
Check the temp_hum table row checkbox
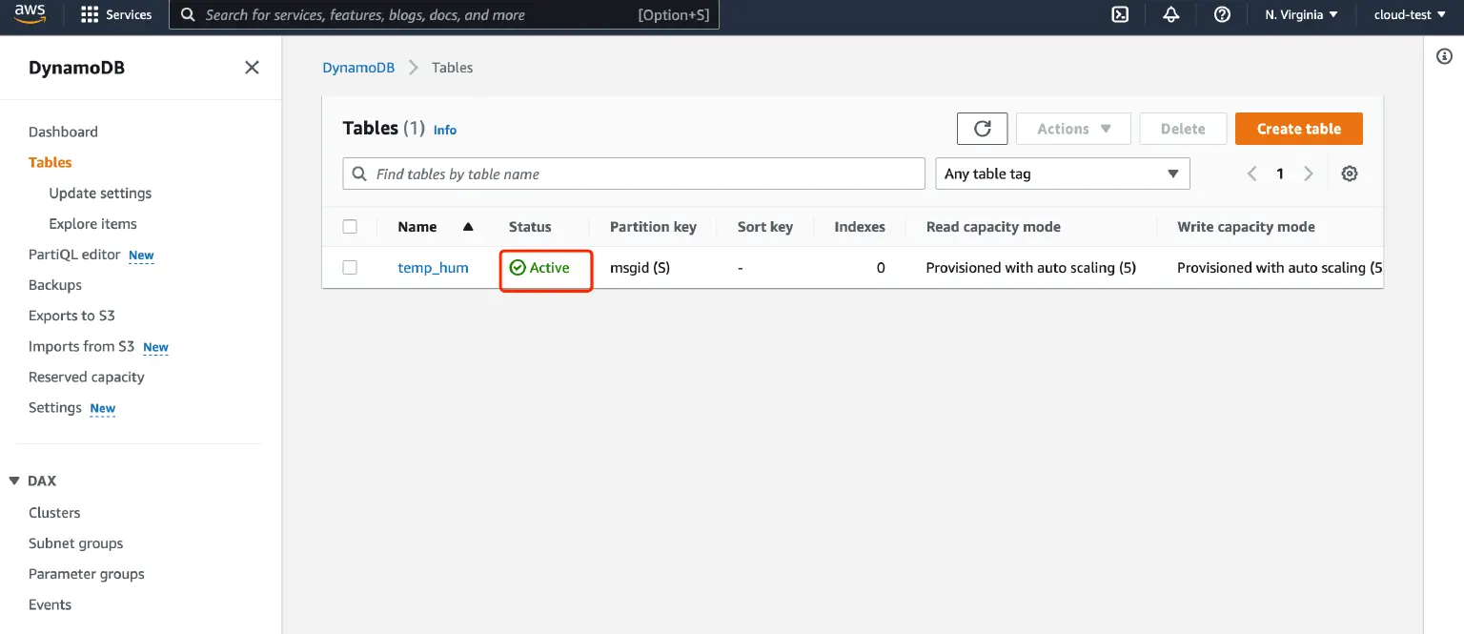coord(350,268)
